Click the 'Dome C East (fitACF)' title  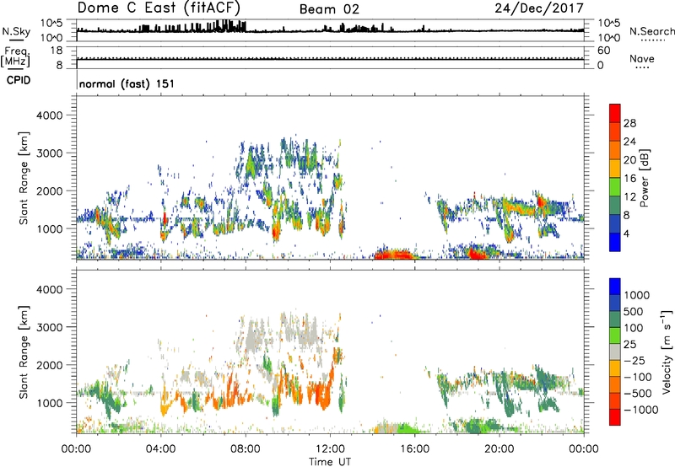[x=159, y=8]
